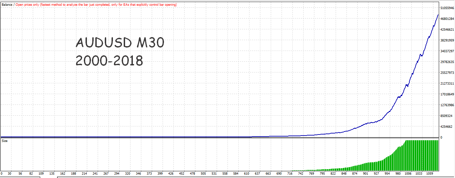
Task: Click trade number 135 on horizontal axis
Action: (52, 174)
